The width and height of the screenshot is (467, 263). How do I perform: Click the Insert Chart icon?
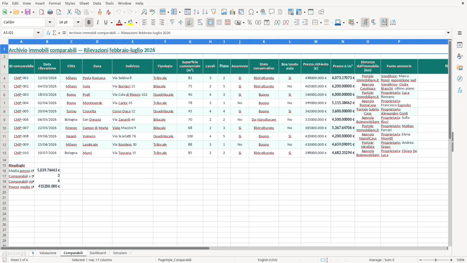click(233, 12)
